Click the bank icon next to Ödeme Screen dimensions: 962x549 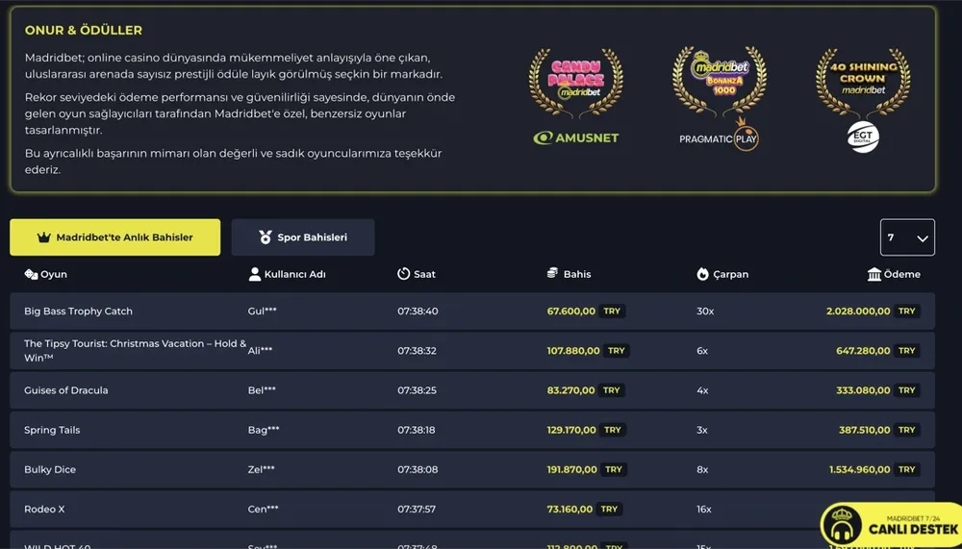coord(874,274)
